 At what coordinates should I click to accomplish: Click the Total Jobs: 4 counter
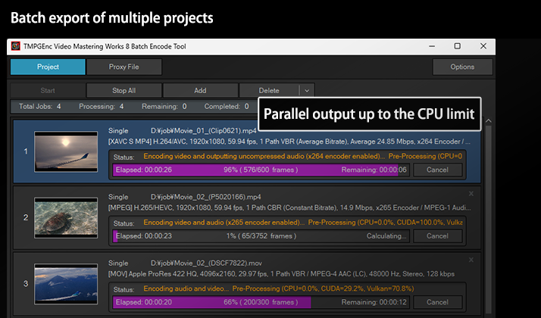(x=39, y=107)
